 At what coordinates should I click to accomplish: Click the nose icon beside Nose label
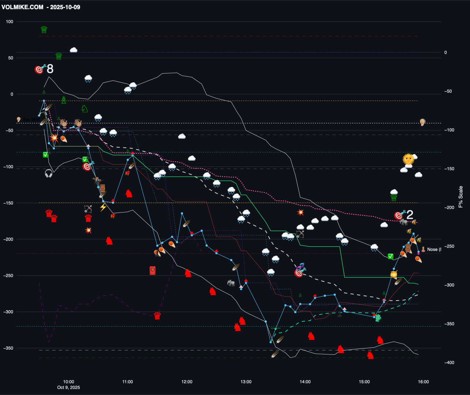[x=423, y=249]
